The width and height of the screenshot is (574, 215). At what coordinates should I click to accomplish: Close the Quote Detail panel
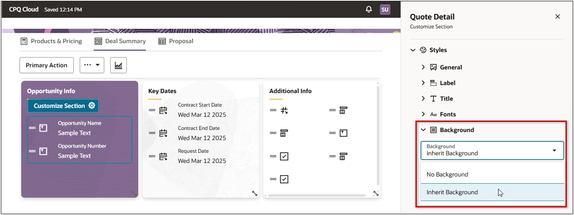[x=558, y=17]
